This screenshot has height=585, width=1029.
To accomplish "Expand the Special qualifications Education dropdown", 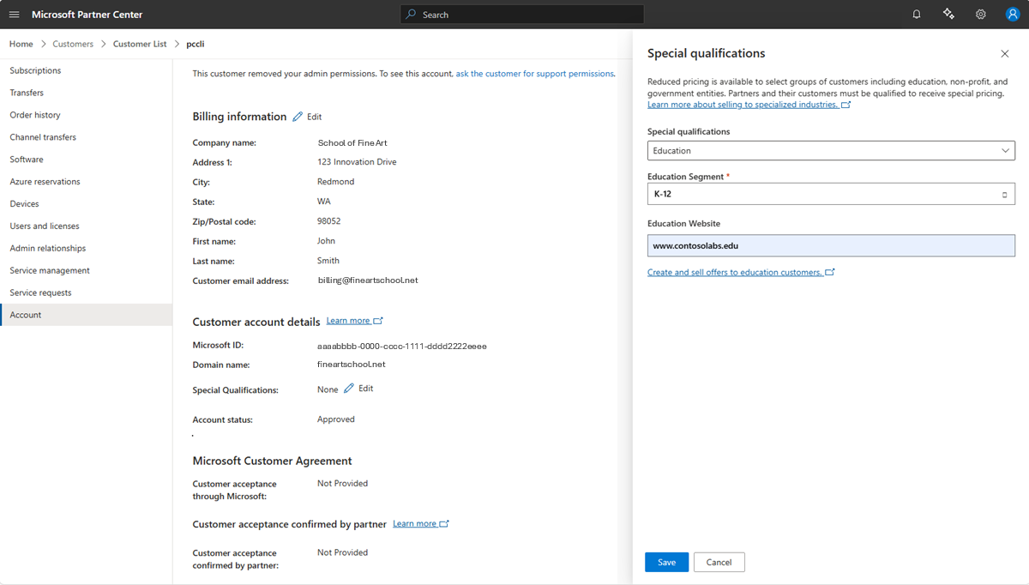I will click(831, 151).
